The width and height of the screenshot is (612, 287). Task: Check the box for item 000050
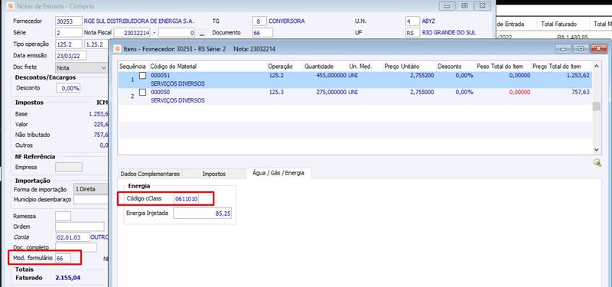tap(143, 93)
